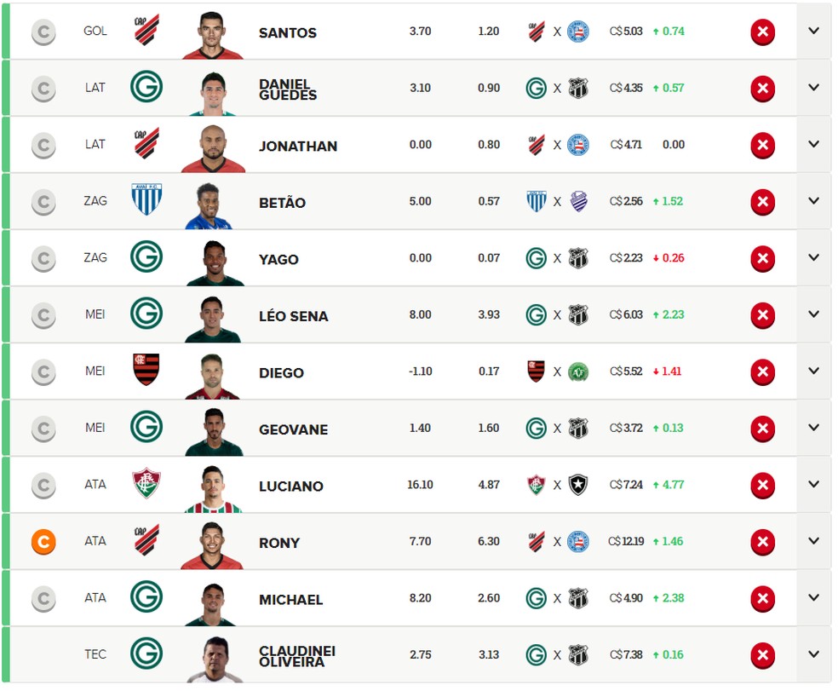Click the Geovane player name
Screen dimensions: 838x691
tap(293, 429)
